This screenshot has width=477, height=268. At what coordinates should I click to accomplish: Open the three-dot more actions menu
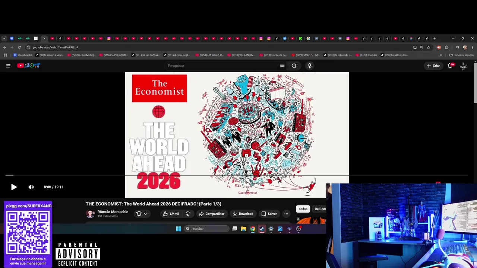pyautogui.click(x=286, y=214)
